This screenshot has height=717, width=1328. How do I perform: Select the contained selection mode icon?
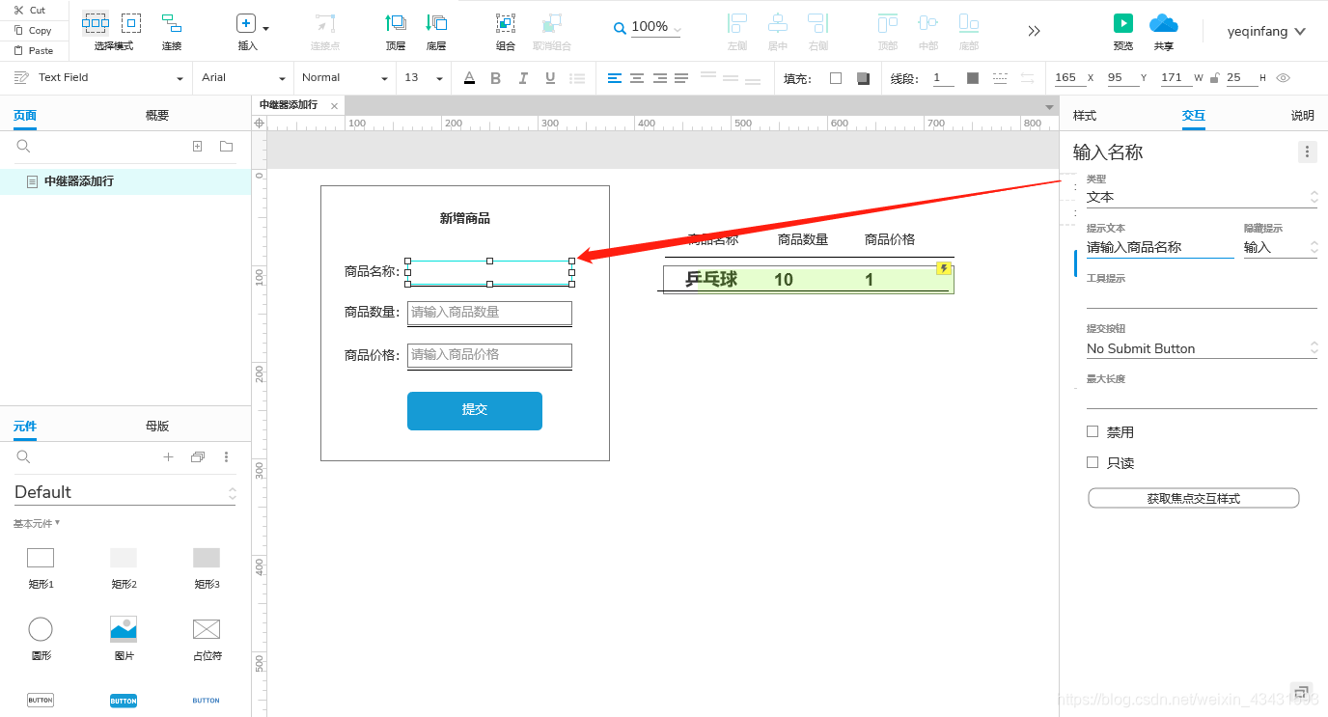tap(131, 23)
